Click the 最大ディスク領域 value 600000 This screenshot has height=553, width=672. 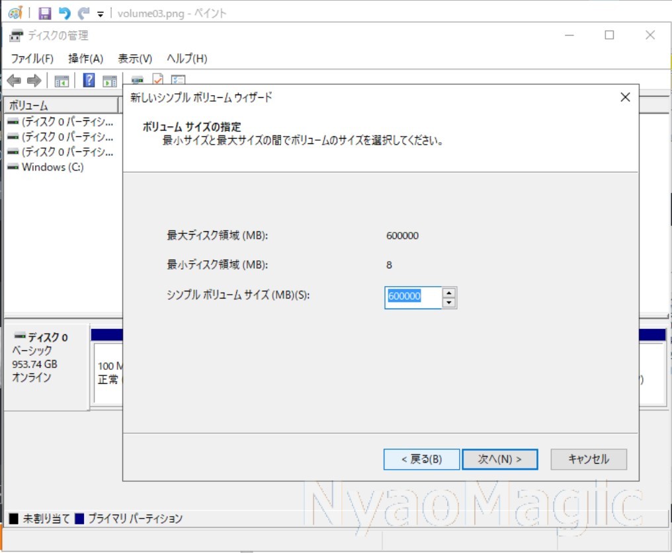point(402,236)
